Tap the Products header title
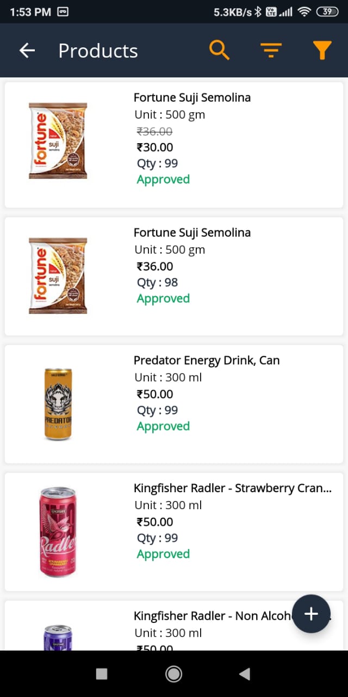 pos(98,51)
